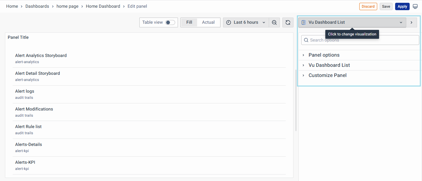Collapse the options pane using the arrow button
The width and height of the screenshot is (422, 181).
pyautogui.click(x=411, y=22)
